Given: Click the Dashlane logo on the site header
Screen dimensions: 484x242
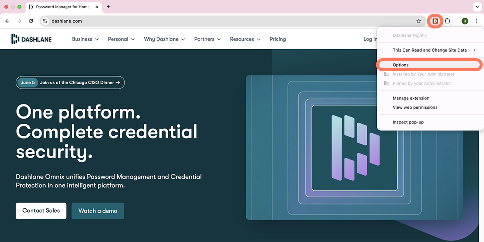Looking at the screenshot, I should coord(32,39).
